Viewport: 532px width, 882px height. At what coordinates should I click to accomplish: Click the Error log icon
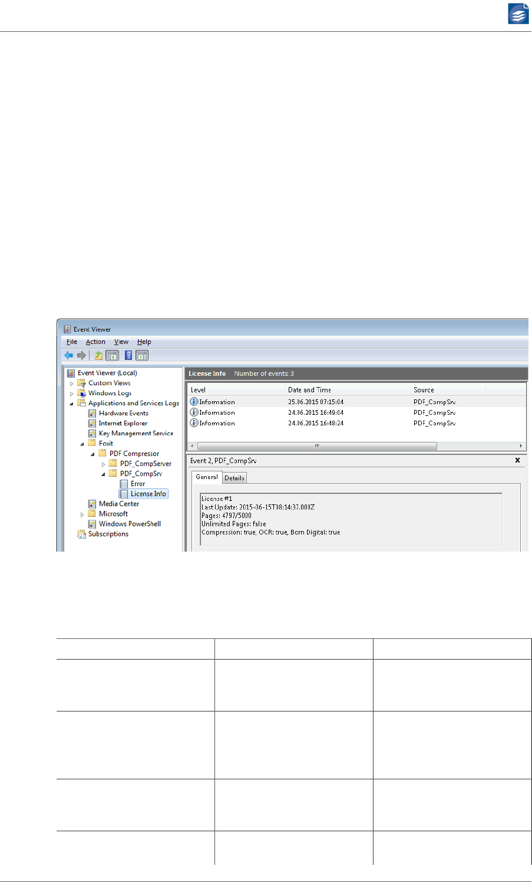[124, 484]
